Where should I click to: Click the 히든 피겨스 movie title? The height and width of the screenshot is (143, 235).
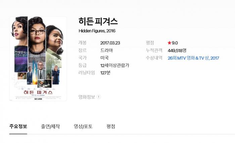click(98, 21)
